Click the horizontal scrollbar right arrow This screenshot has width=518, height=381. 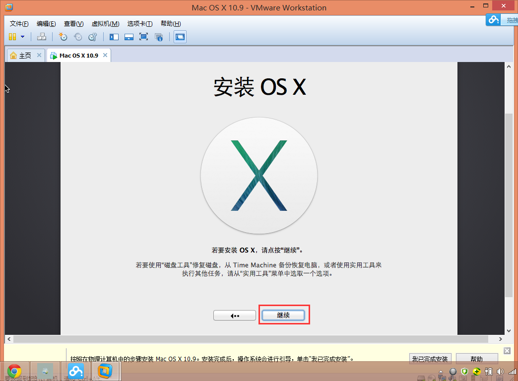[501, 339]
